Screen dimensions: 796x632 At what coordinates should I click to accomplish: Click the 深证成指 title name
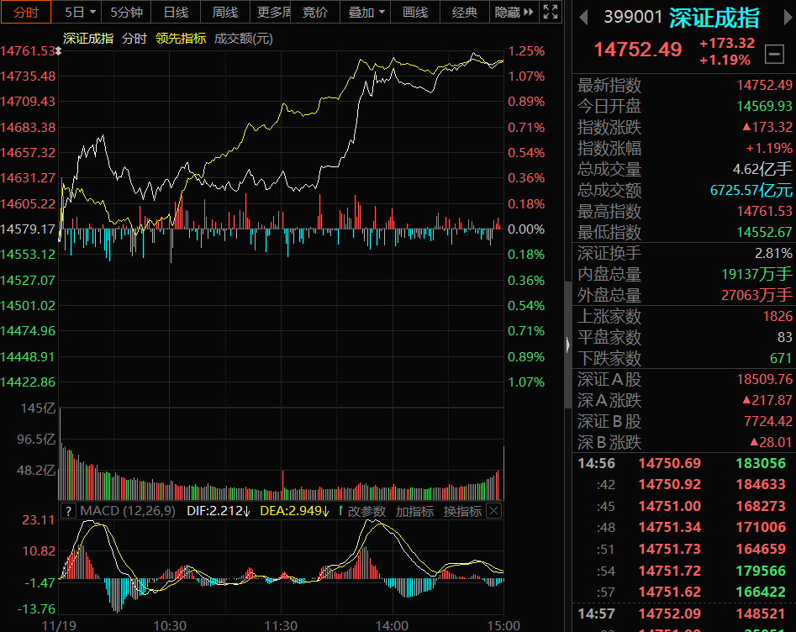714,18
